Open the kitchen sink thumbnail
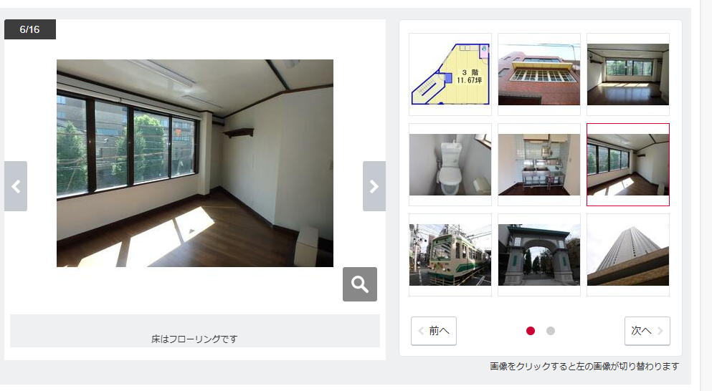Image resolution: width=712 pixels, height=391 pixels. point(539,165)
